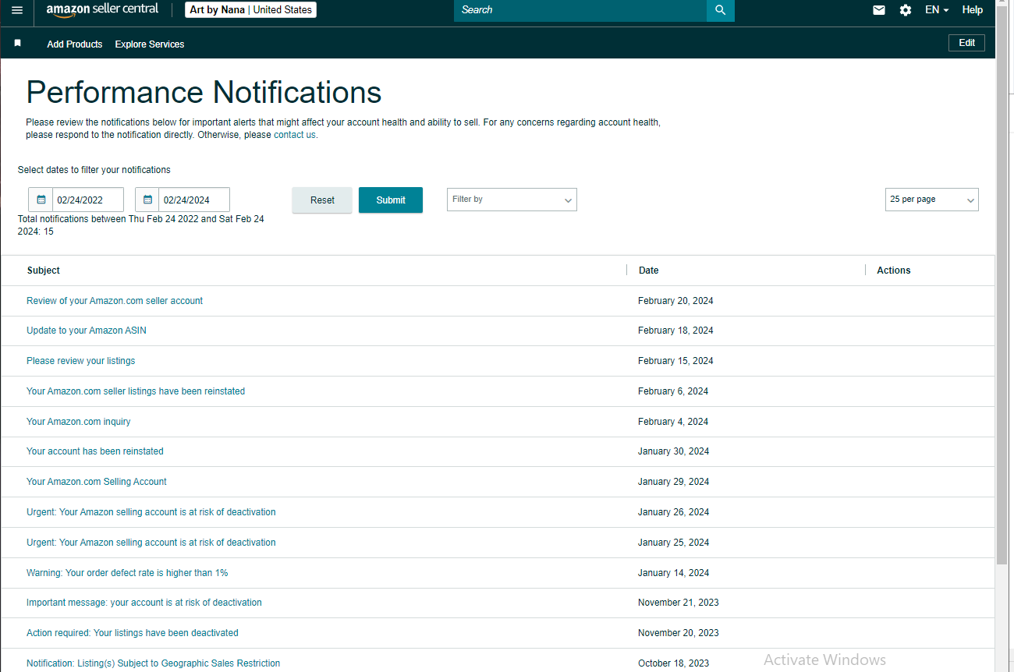Open the January 25 Urgent deactivation notification
Screen dimensions: 1014x672
151,543
